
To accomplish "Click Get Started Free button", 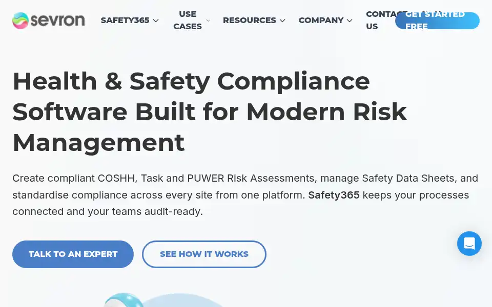I will click(x=437, y=20).
